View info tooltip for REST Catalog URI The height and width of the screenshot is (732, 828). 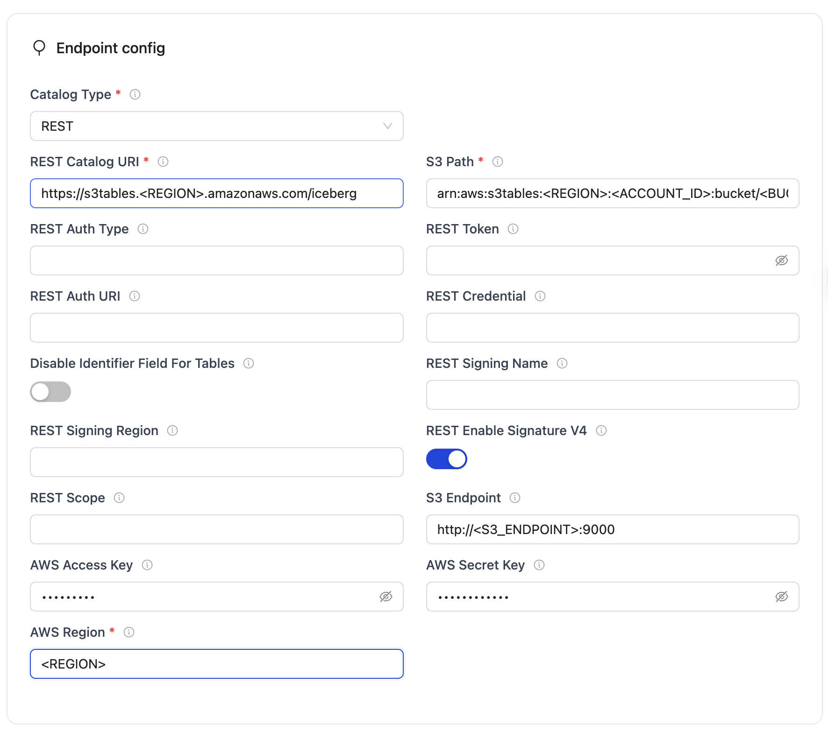coord(164,162)
